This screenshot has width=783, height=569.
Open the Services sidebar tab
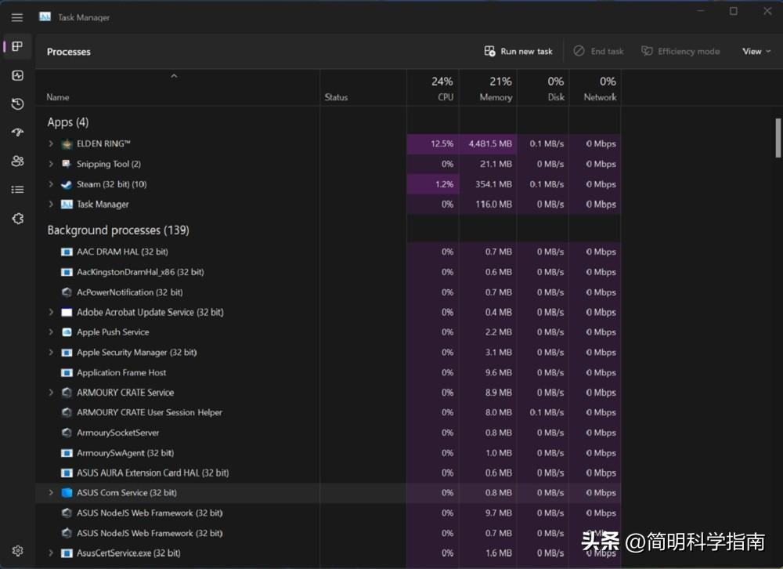(x=17, y=219)
